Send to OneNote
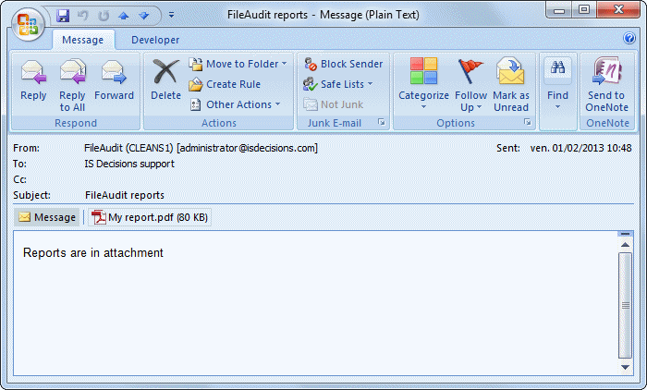Screen dimensions: 647x390 pos(606,86)
